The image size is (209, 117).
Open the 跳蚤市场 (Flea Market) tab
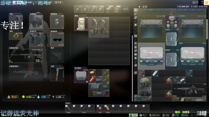pos(154,115)
